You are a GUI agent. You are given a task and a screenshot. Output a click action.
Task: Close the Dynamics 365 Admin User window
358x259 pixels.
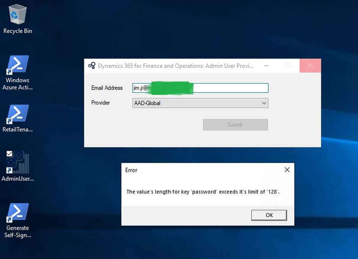310,66
